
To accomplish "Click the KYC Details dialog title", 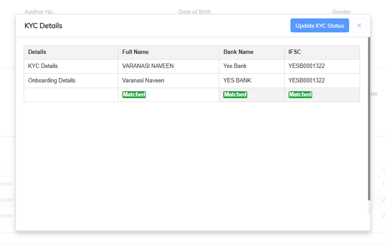I will click(43, 26).
